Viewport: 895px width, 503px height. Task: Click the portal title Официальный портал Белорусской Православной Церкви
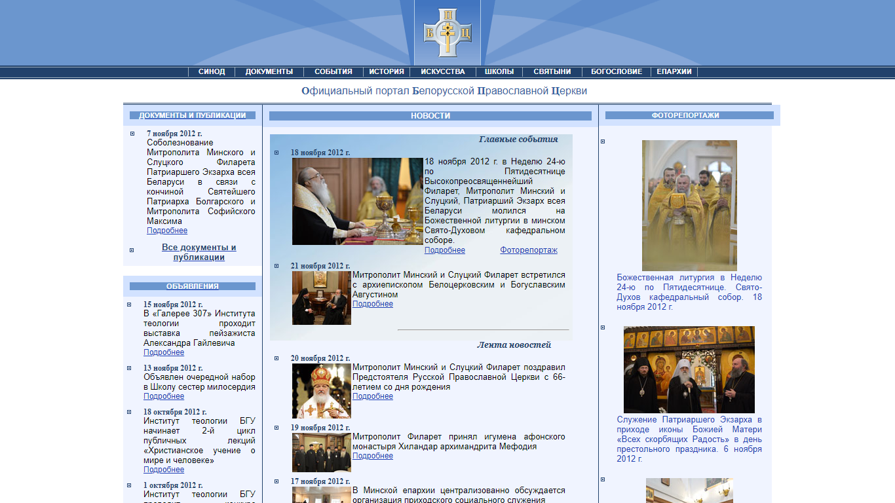(444, 90)
